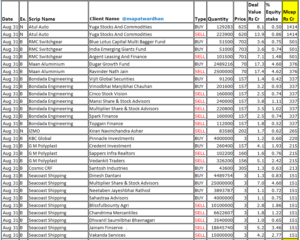300x240 pixels.
Task: Click 'Dugar Growth Fund' client cell
Action: pyautogui.click(x=141, y=64)
